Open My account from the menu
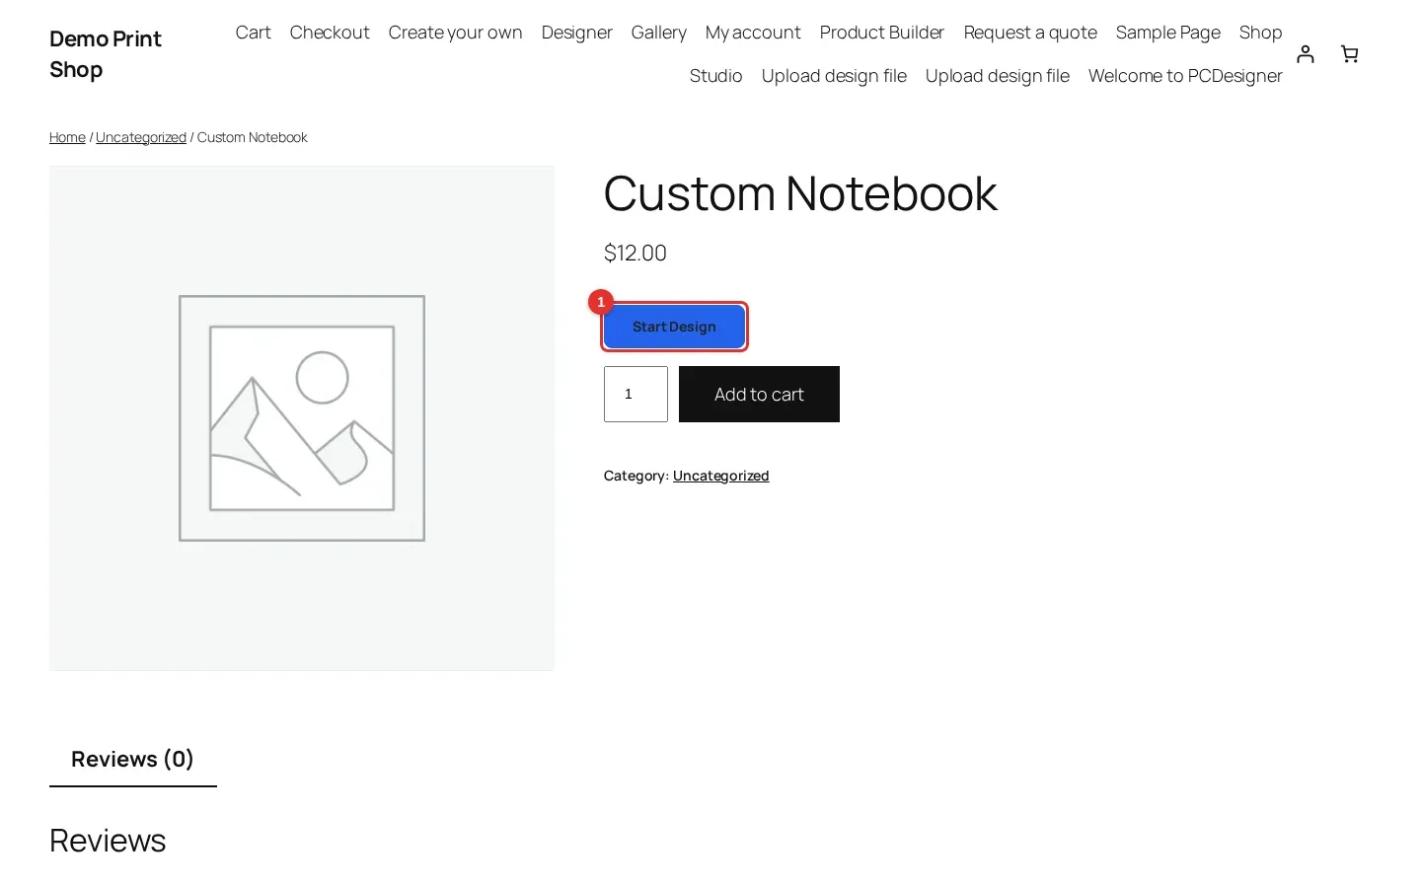The width and height of the screenshot is (1421, 888). (x=753, y=33)
